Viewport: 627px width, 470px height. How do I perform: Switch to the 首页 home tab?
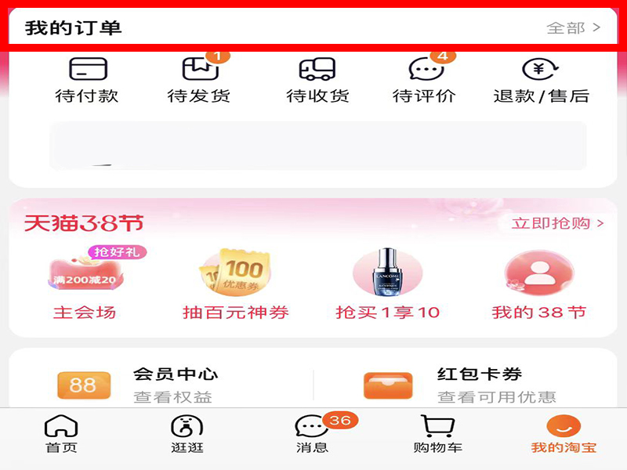tap(61, 434)
